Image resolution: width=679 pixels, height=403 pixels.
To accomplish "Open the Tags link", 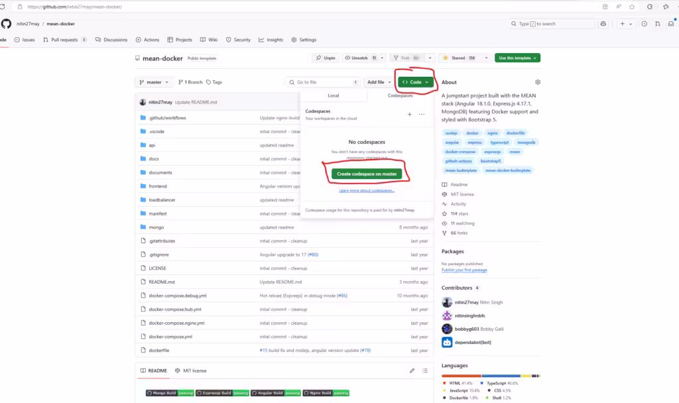I will [214, 82].
